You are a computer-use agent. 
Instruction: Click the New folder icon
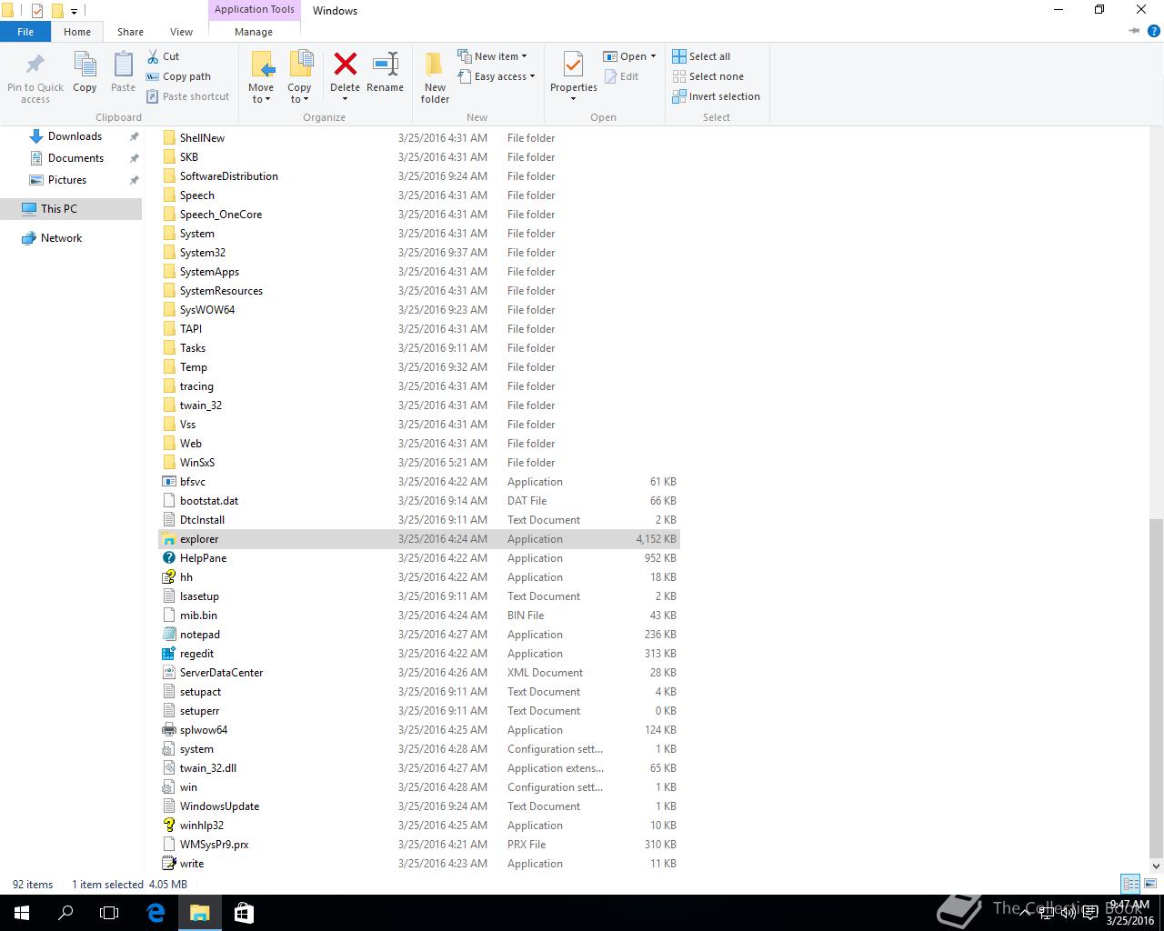pos(435,65)
